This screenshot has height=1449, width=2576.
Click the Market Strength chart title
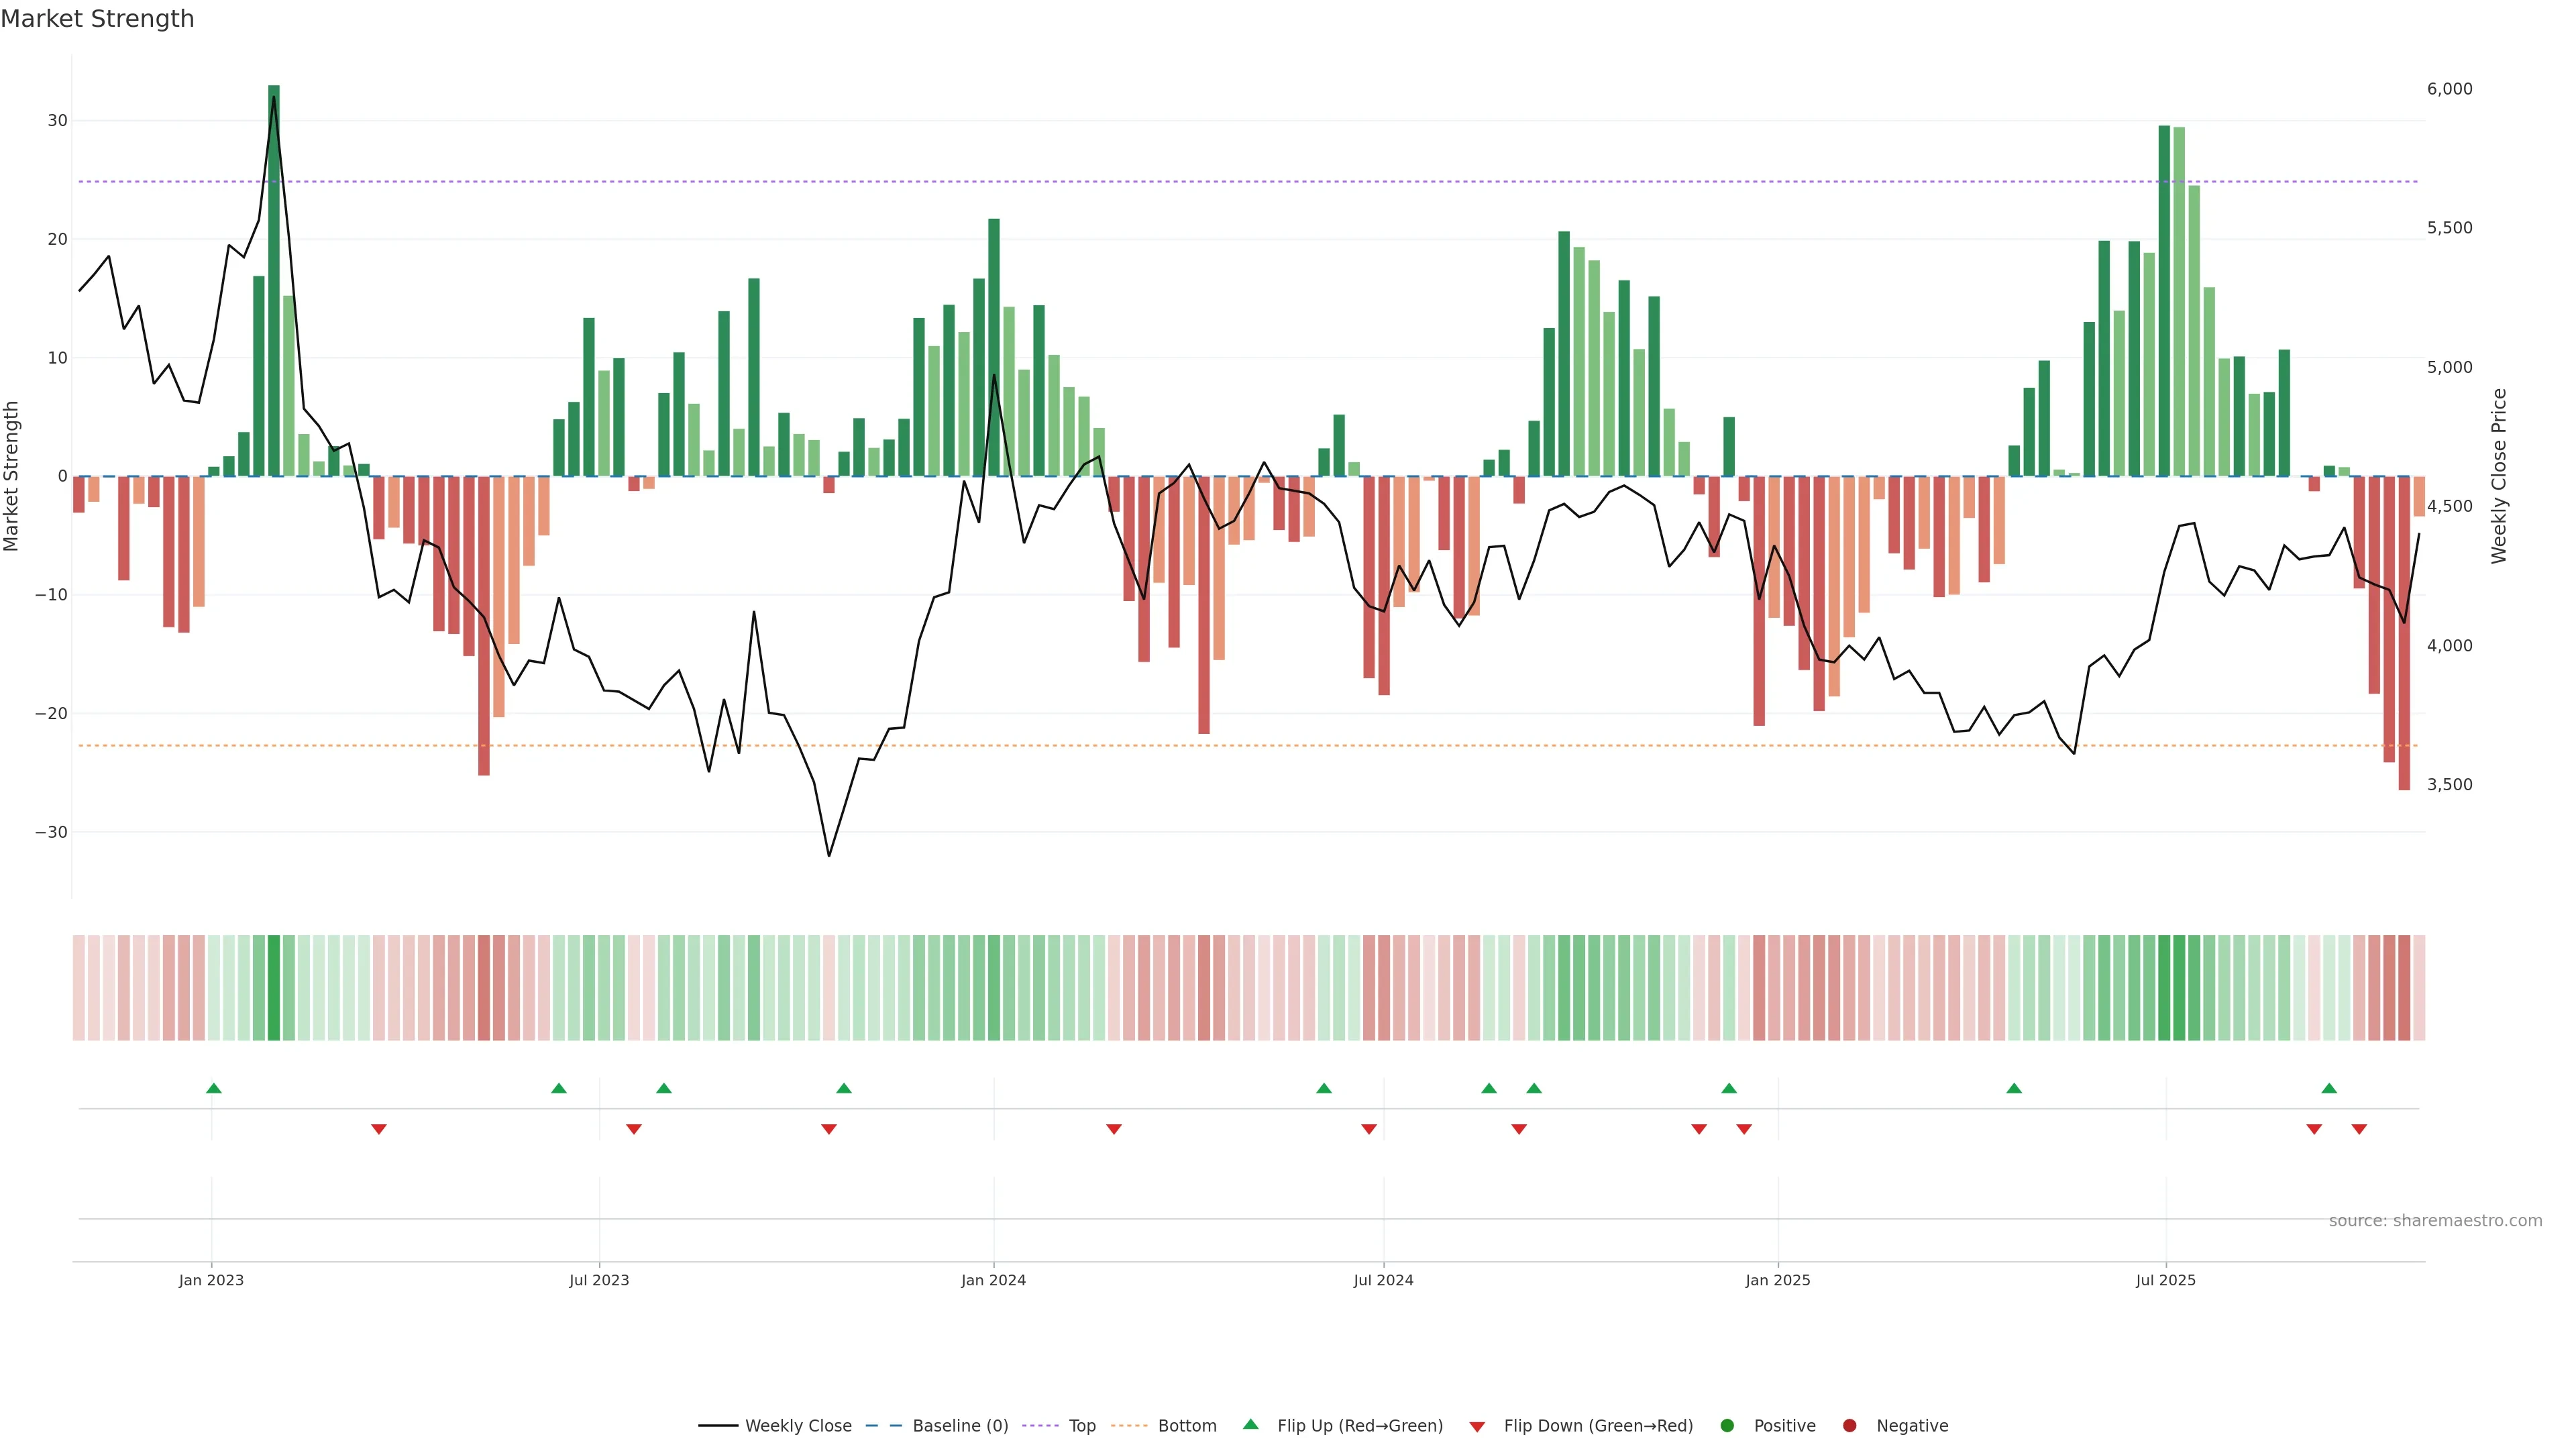click(97, 19)
